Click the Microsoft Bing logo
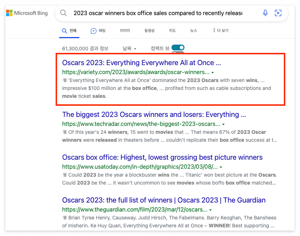 (x=27, y=13)
